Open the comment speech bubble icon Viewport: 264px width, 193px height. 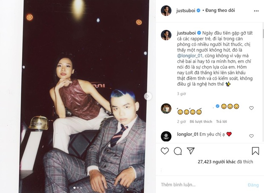click(178, 151)
